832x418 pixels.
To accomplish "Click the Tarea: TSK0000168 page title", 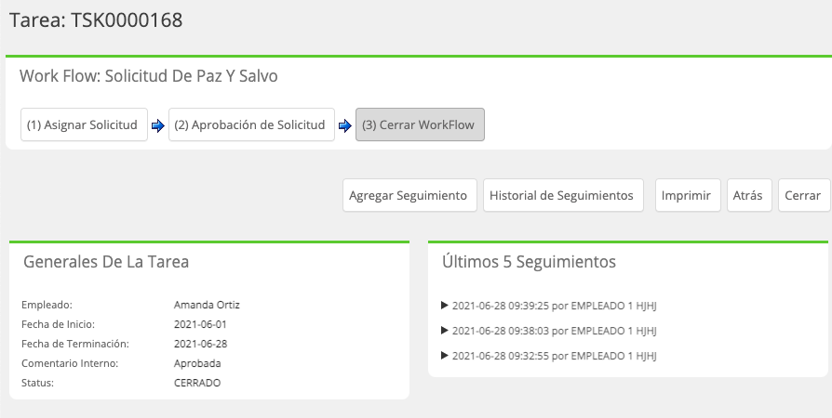I will (x=96, y=20).
